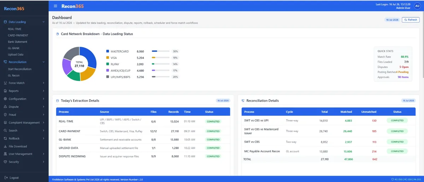Click the Reconciliation sidebar icon
The image size is (424, 182).
5,62
